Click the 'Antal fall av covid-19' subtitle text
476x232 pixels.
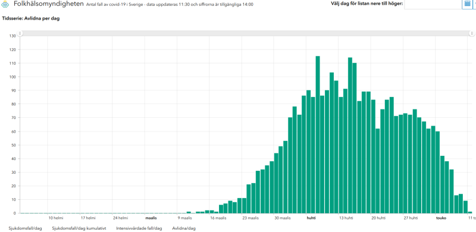[x=170, y=4]
